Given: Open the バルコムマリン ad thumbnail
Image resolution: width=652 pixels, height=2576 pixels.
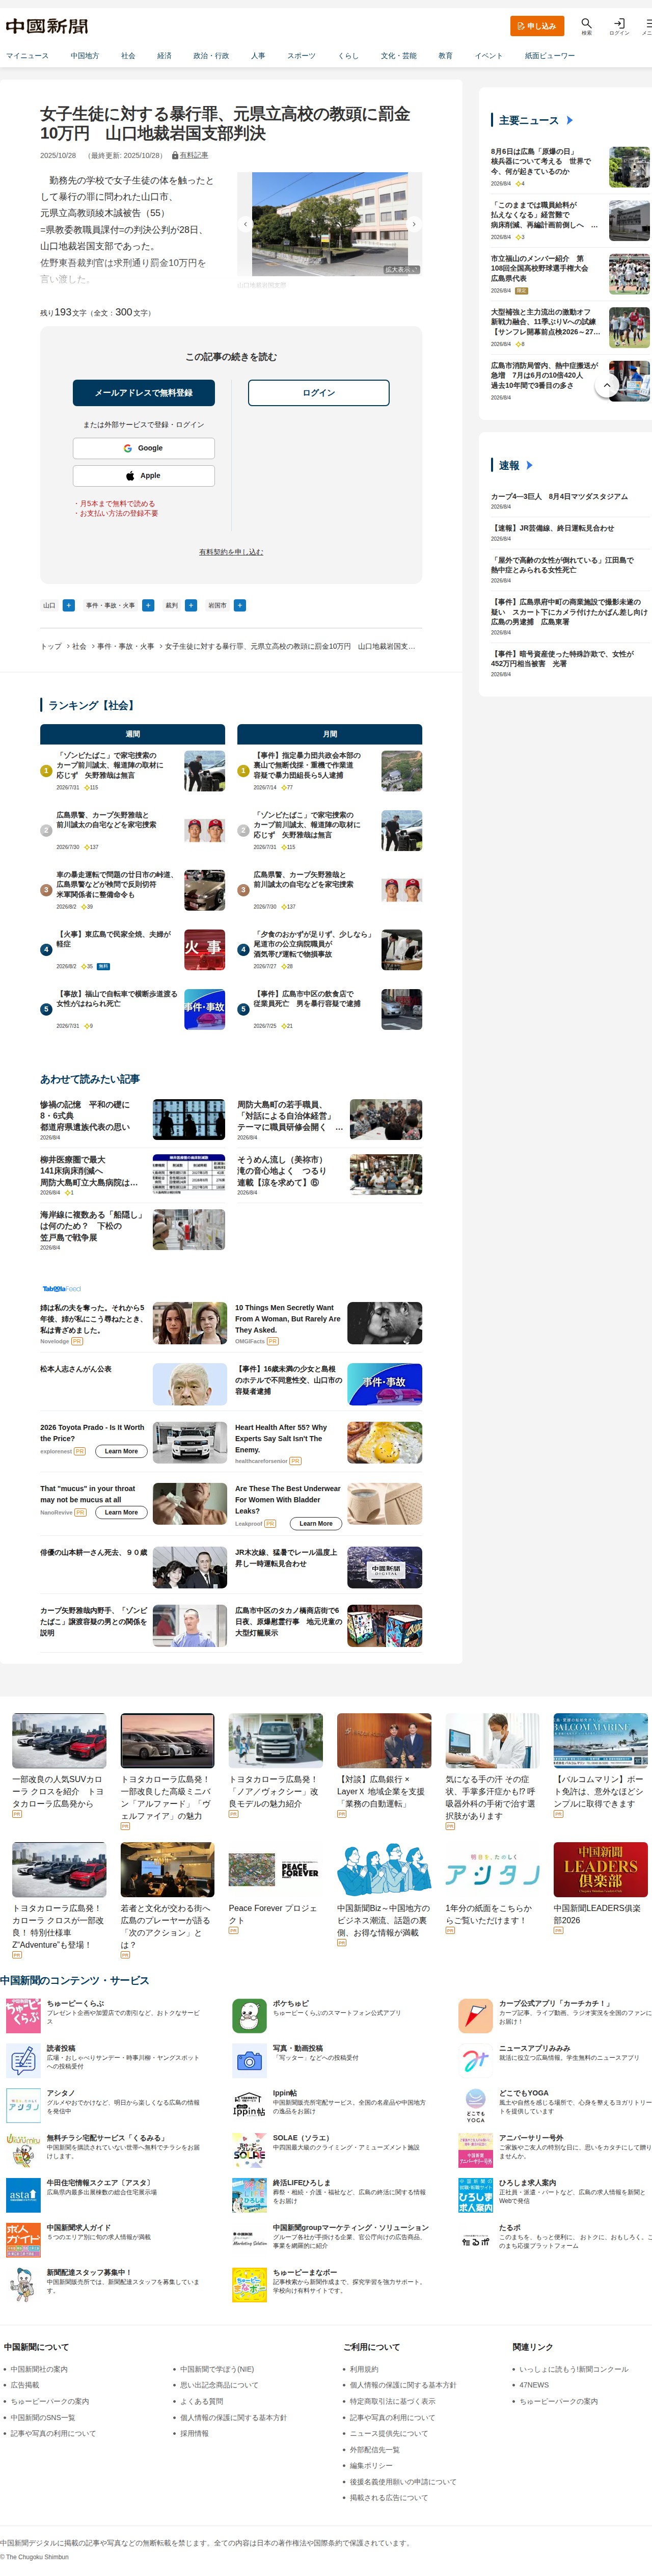Looking at the screenshot, I should (x=600, y=1741).
